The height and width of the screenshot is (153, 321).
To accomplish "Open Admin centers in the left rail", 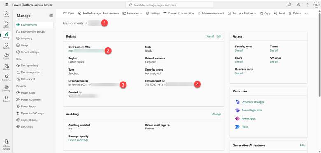I will point(6,145).
